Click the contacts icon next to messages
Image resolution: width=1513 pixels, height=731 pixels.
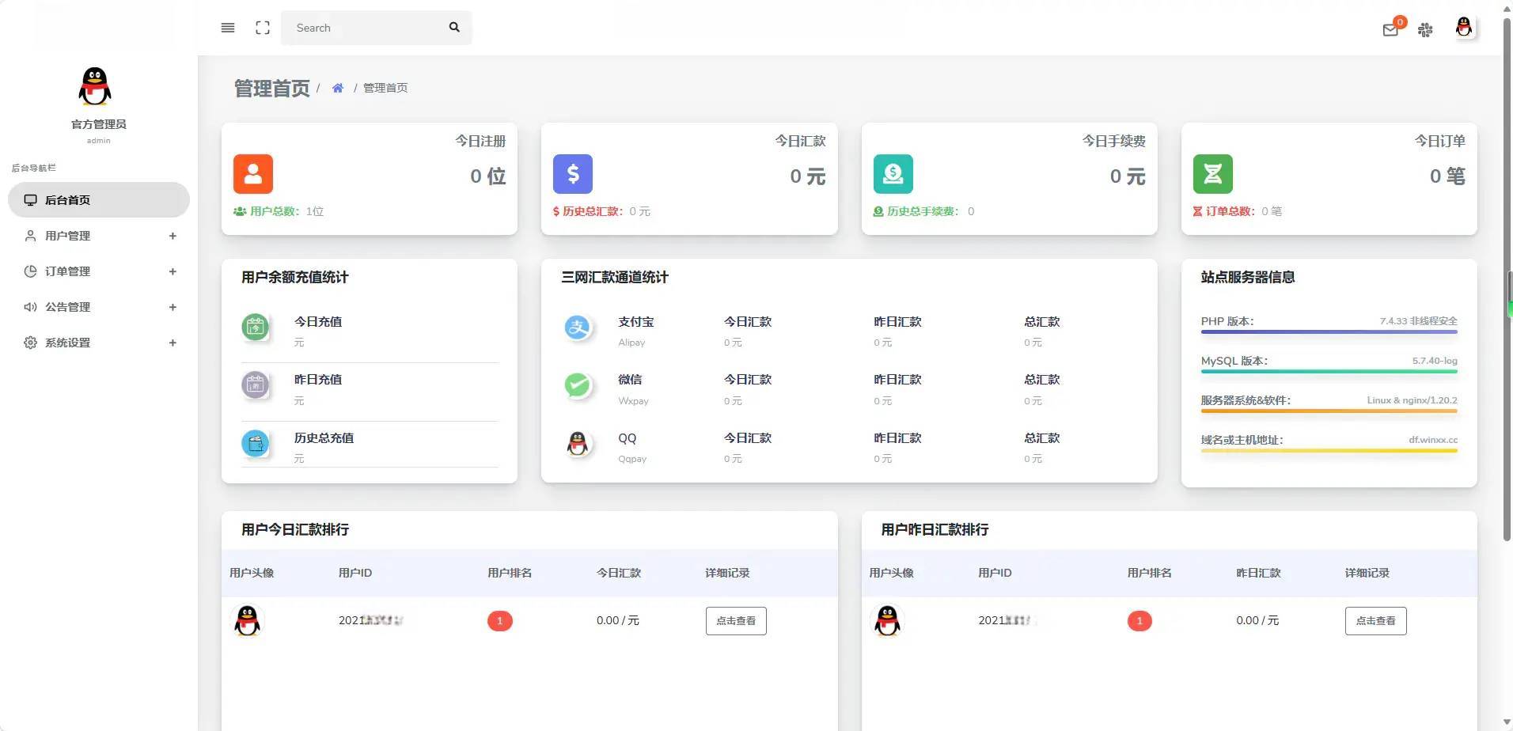[x=1425, y=30]
